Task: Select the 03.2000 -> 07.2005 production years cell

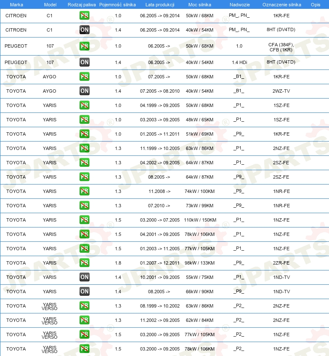Action: click(x=160, y=219)
